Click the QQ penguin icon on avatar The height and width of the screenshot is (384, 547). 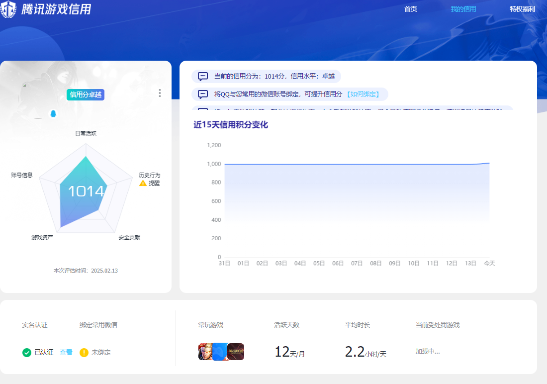pyautogui.click(x=53, y=114)
